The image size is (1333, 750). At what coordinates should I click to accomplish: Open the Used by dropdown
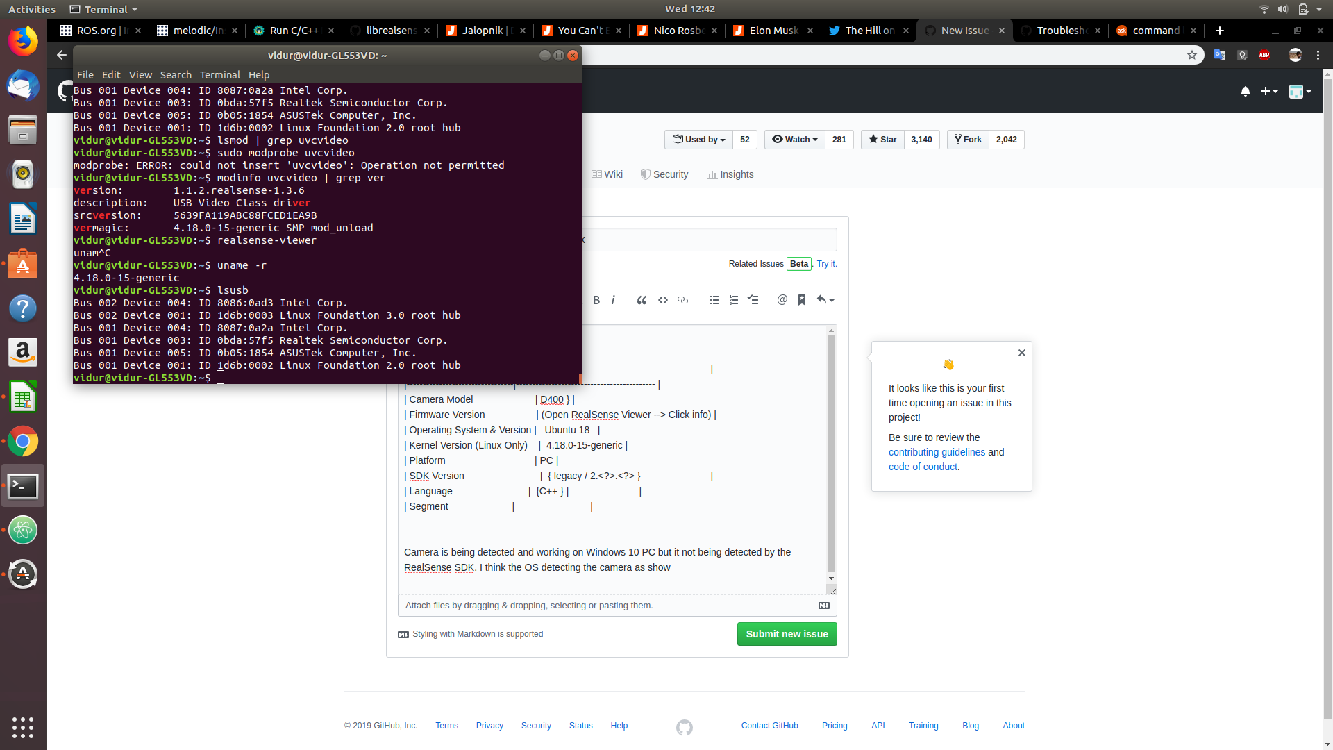pyautogui.click(x=698, y=139)
